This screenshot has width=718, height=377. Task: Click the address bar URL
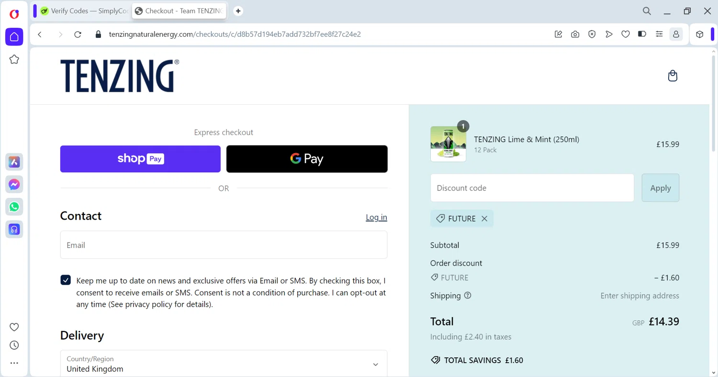(235, 34)
